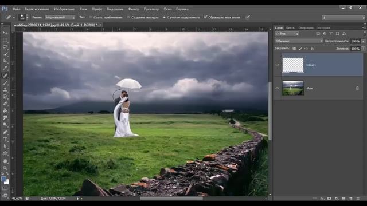Select the History Brush tool

pyautogui.click(x=5, y=97)
